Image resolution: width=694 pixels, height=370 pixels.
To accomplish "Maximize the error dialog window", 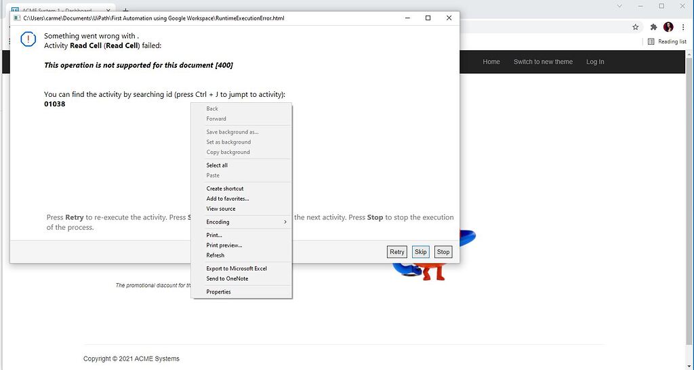I will 428,18.
